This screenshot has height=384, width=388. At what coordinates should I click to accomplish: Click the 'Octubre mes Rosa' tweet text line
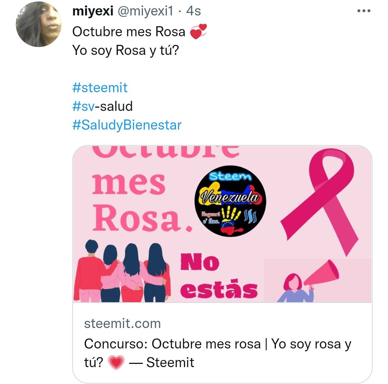tap(129, 32)
